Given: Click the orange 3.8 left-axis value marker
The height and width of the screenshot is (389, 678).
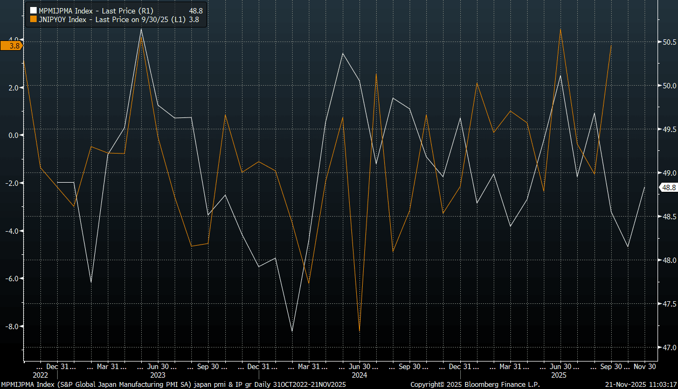Looking at the screenshot, I should 11,46.
